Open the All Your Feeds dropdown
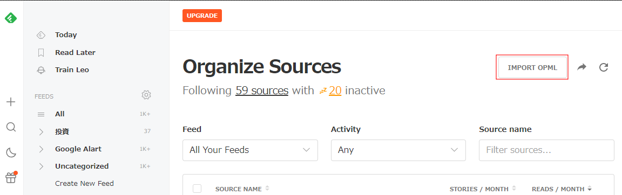 [x=250, y=150]
